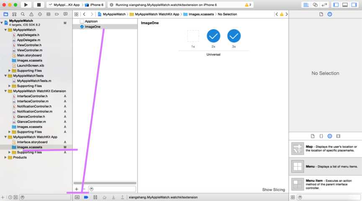Viewport: 362px width, 201px height.
Task: Open the Project navigator tab
Action: coord(6,14)
